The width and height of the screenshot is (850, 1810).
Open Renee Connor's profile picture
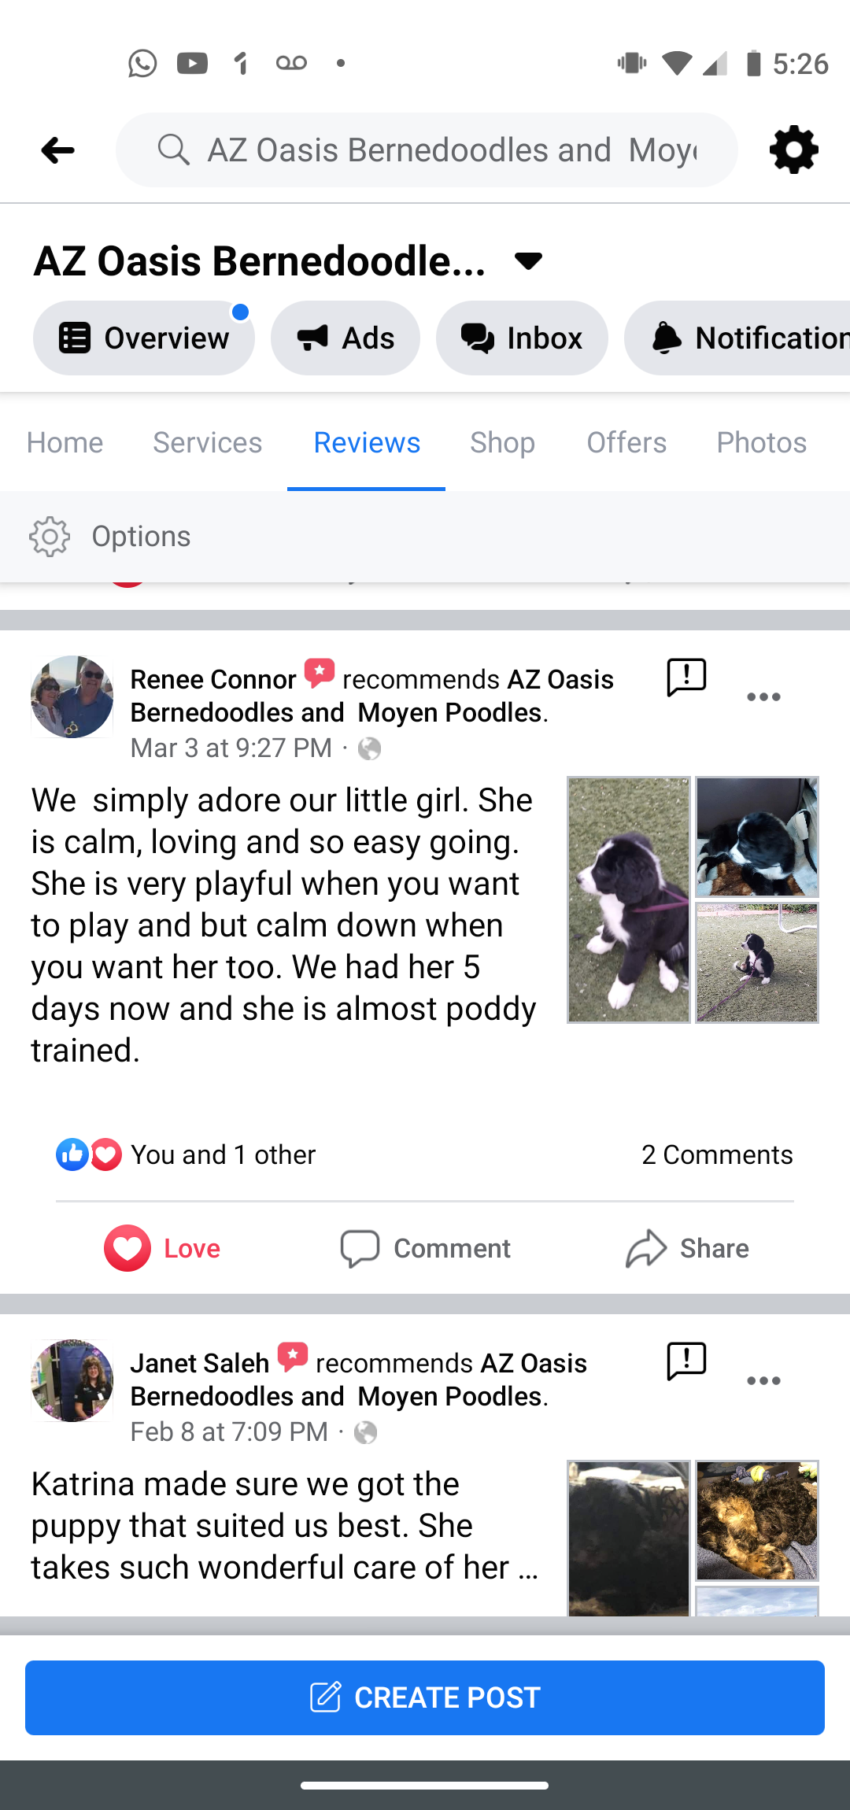(72, 696)
